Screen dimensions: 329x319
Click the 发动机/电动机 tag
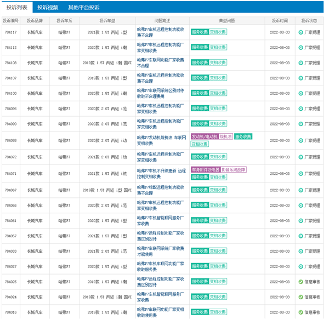[204, 136]
